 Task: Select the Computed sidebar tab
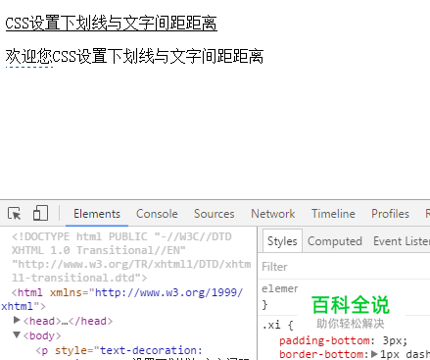(335, 241)
